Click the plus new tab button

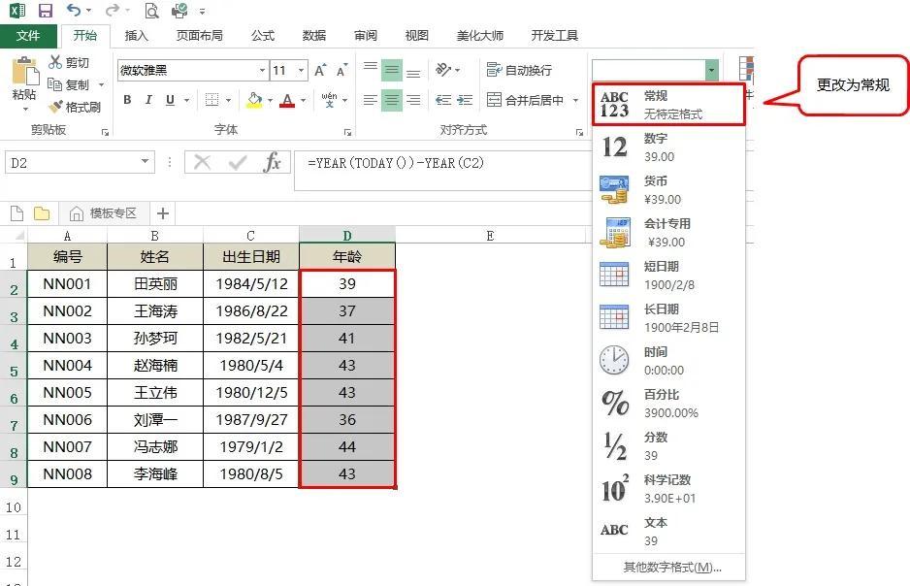click(163, 213)
